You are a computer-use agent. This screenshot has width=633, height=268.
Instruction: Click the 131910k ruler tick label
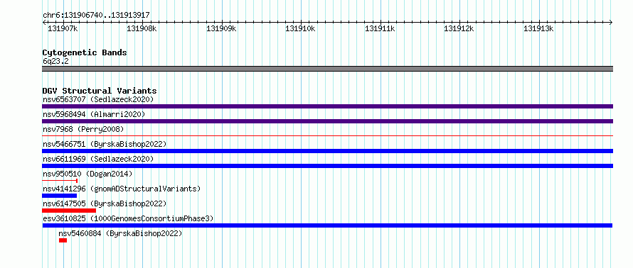click(301, 28)
